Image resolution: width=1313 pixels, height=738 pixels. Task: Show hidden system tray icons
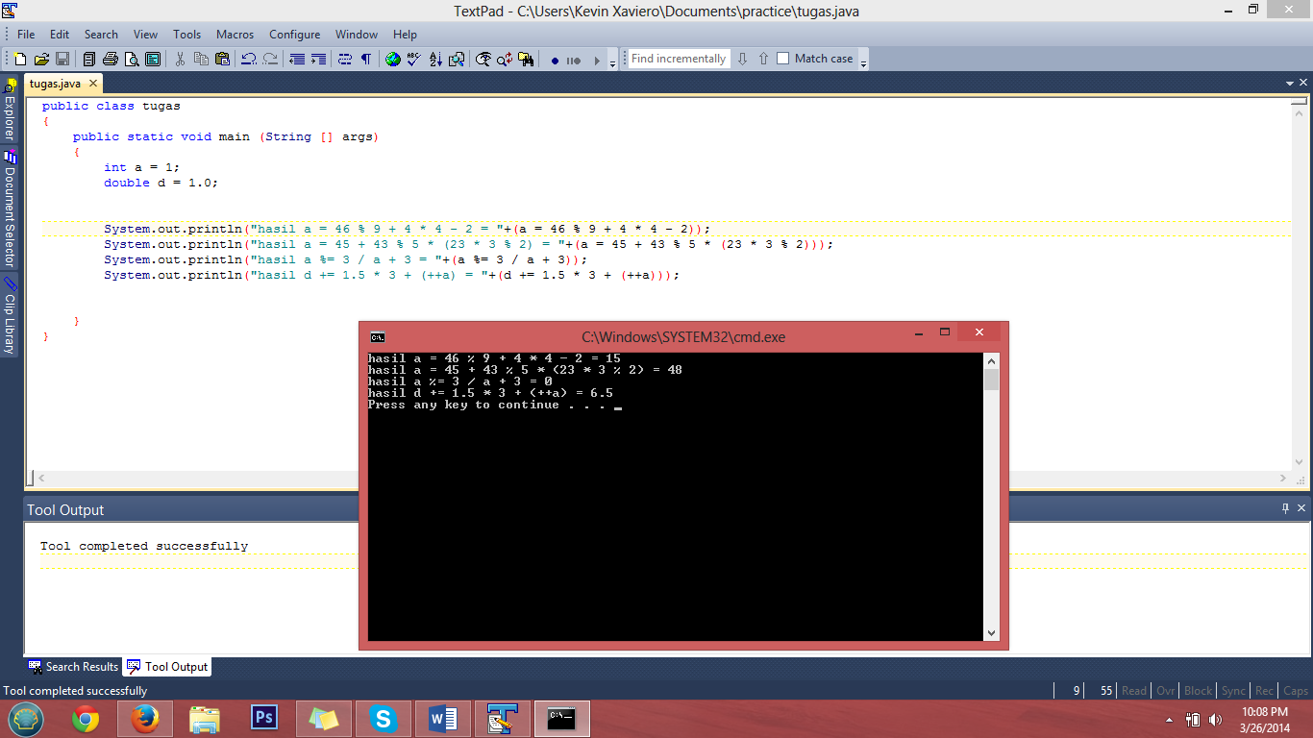tap(1170, 720)
